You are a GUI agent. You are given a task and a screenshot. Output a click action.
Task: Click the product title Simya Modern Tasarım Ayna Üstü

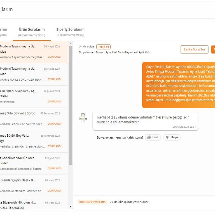[x=115, y=52]
